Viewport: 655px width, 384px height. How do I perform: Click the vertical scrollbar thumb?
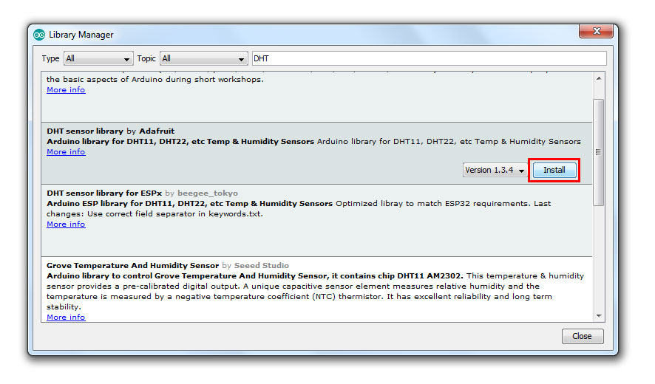click(x=599, y=152)
